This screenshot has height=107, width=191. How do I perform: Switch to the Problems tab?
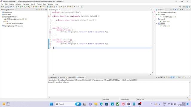tap(53, 78)
